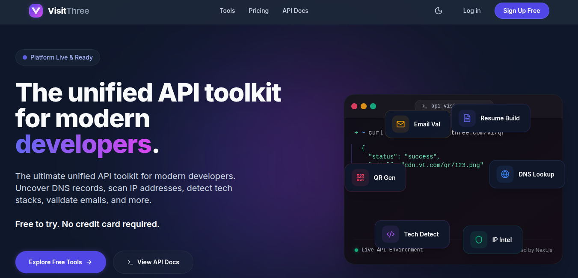Click the Log in link
Screen dimensions: 578x278
point(471,11)
